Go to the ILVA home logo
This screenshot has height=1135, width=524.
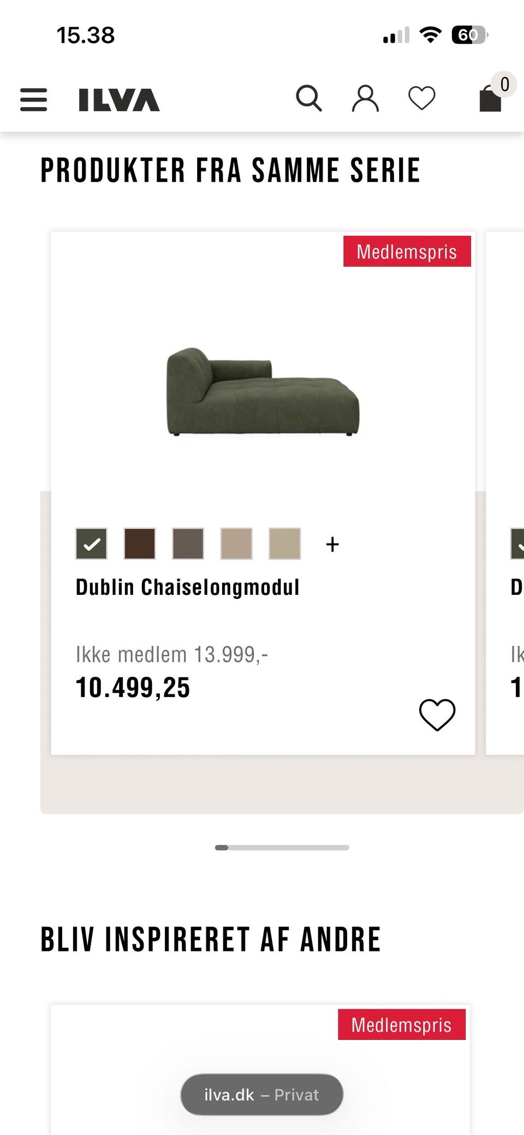(119, 100)
